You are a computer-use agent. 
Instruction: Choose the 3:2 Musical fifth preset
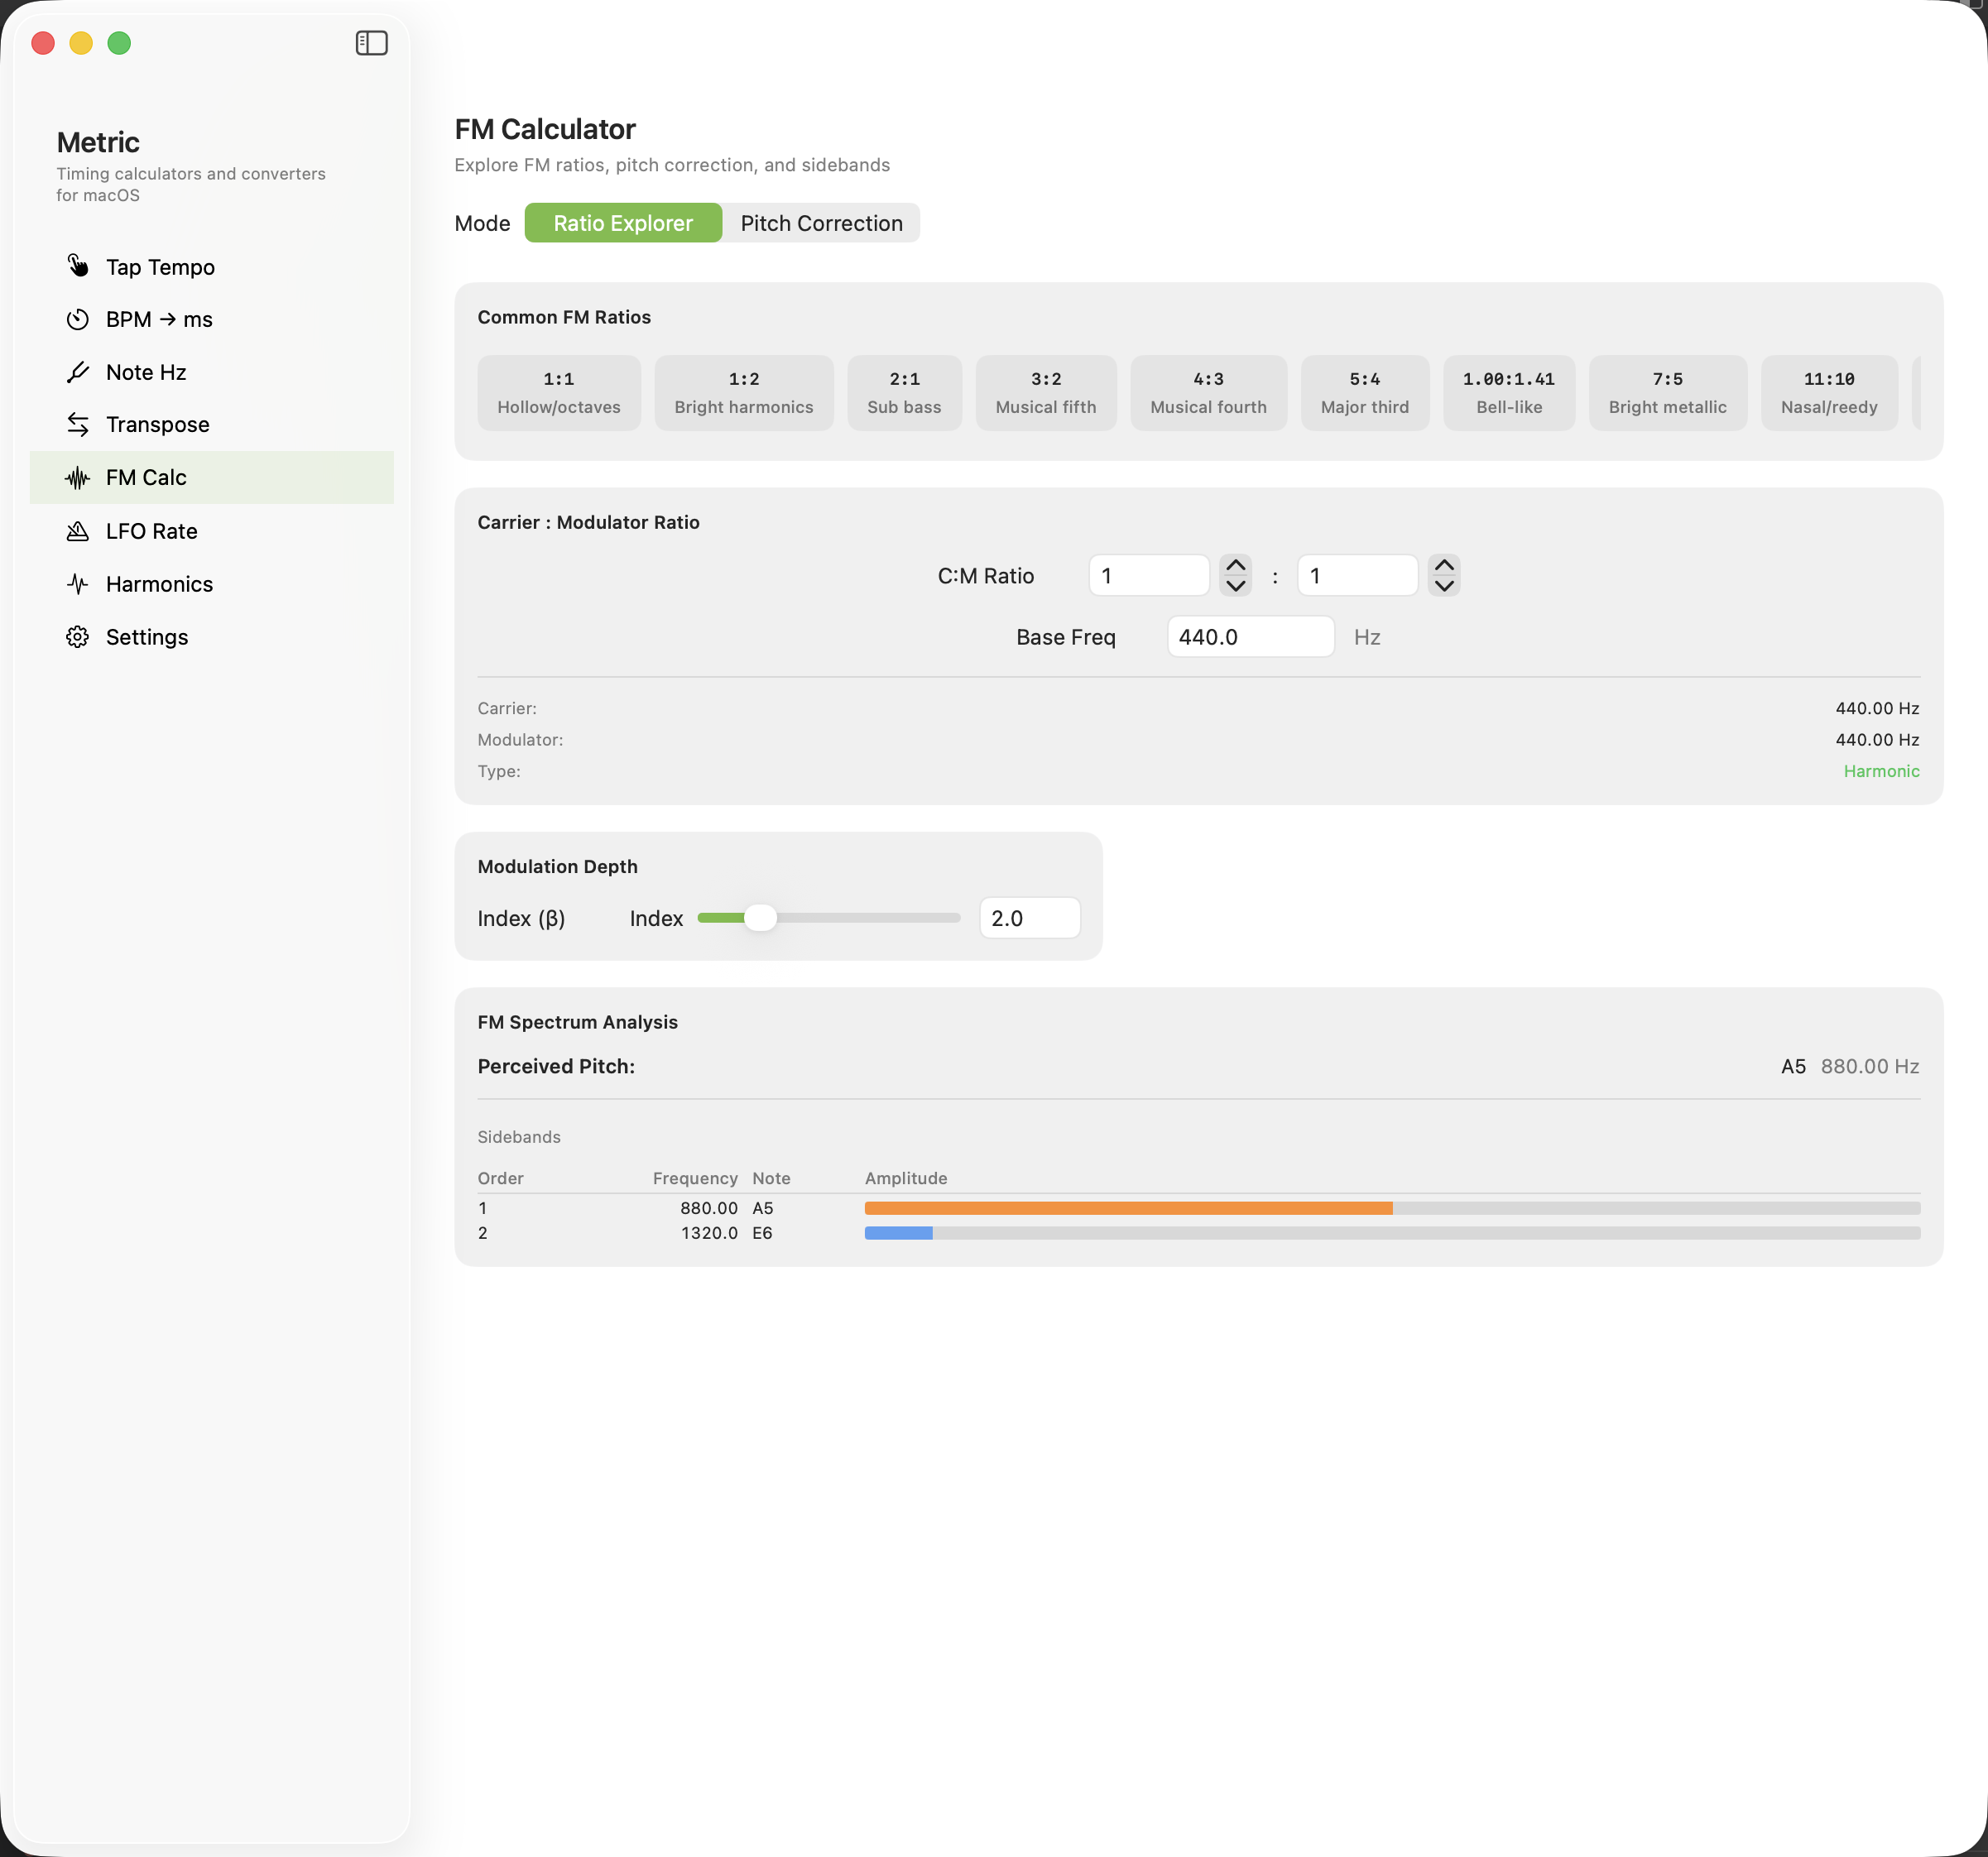[x=1045, y=393]
